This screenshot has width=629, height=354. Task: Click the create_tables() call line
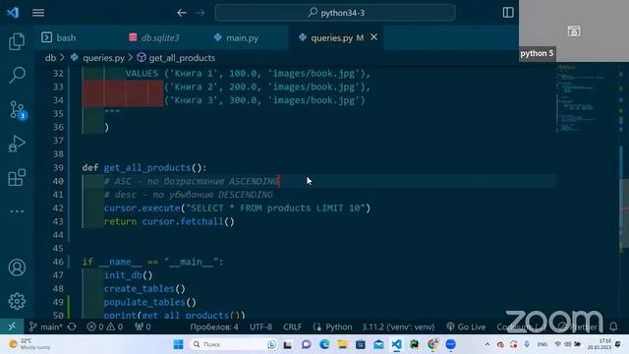(x=144, y=288)
